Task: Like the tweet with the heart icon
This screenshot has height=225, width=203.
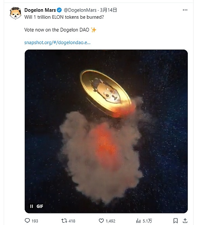Action: [100, 221]
